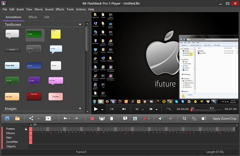This screenshot has width=240, height=156.
Task: Open the step back dropdown arrow
Action: [143, 110]
